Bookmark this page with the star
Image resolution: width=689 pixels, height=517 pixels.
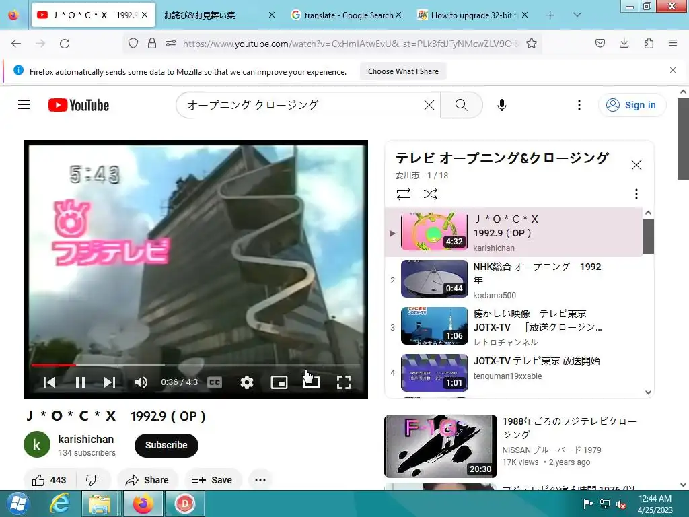532,44
